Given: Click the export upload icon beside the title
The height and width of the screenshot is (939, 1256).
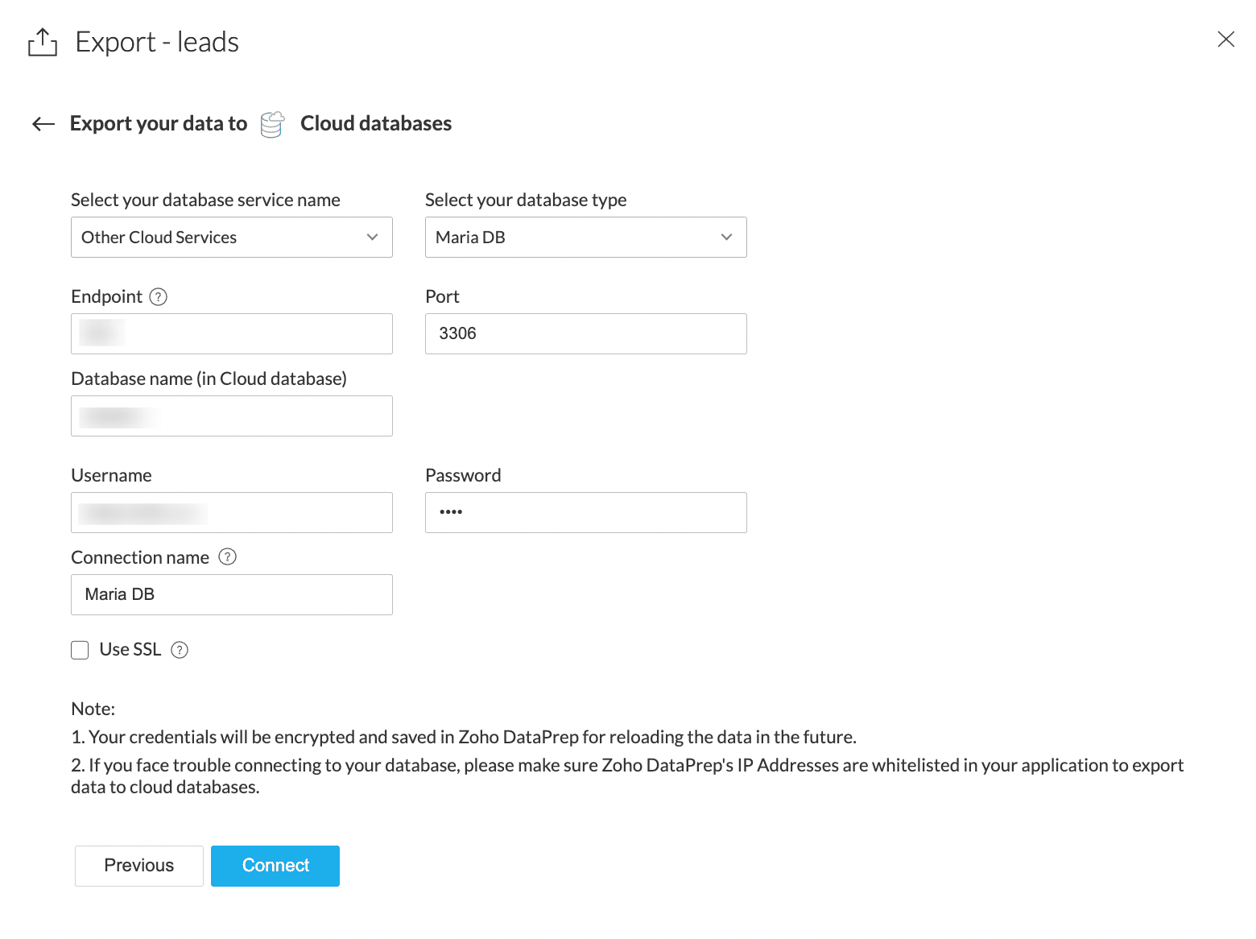Looking at the screenshot, I should [x=43, y=42].
